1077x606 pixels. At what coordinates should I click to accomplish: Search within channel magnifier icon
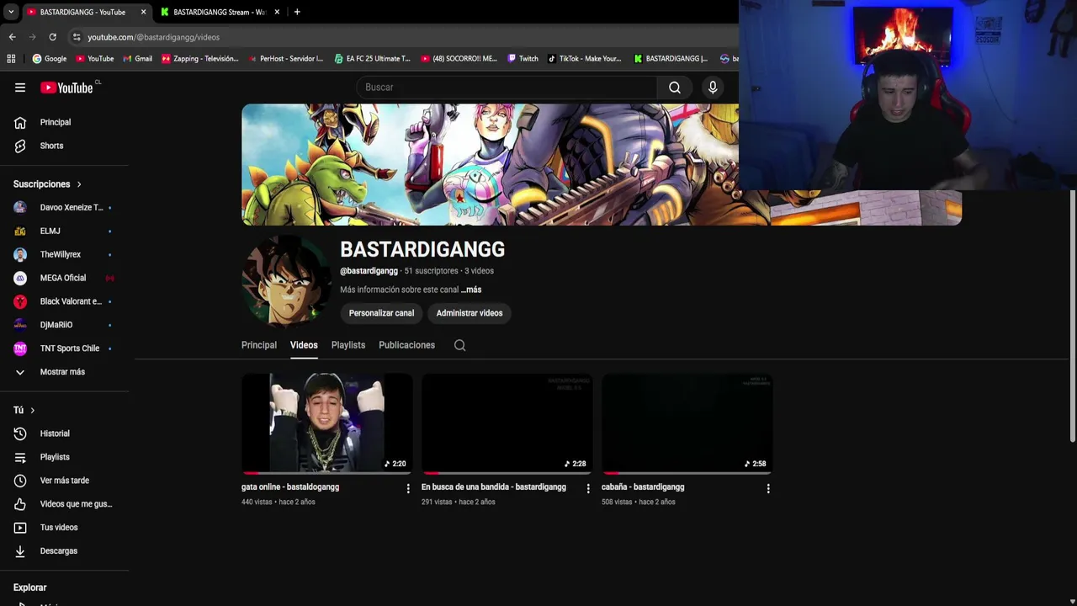tap(459, 345)
